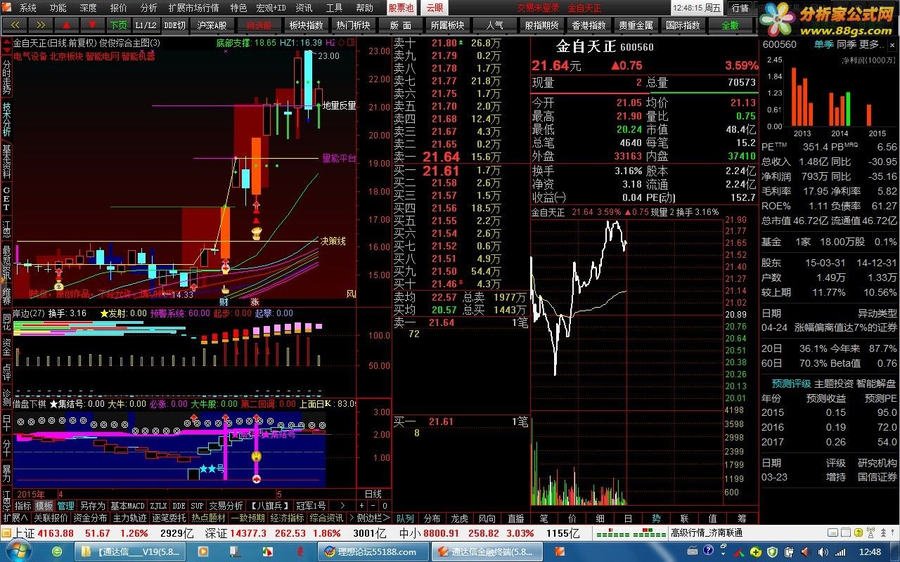This screenshot has width=900, height=562.
Task: Switch to the 管理 tab
Action: [x=65, y=506]
